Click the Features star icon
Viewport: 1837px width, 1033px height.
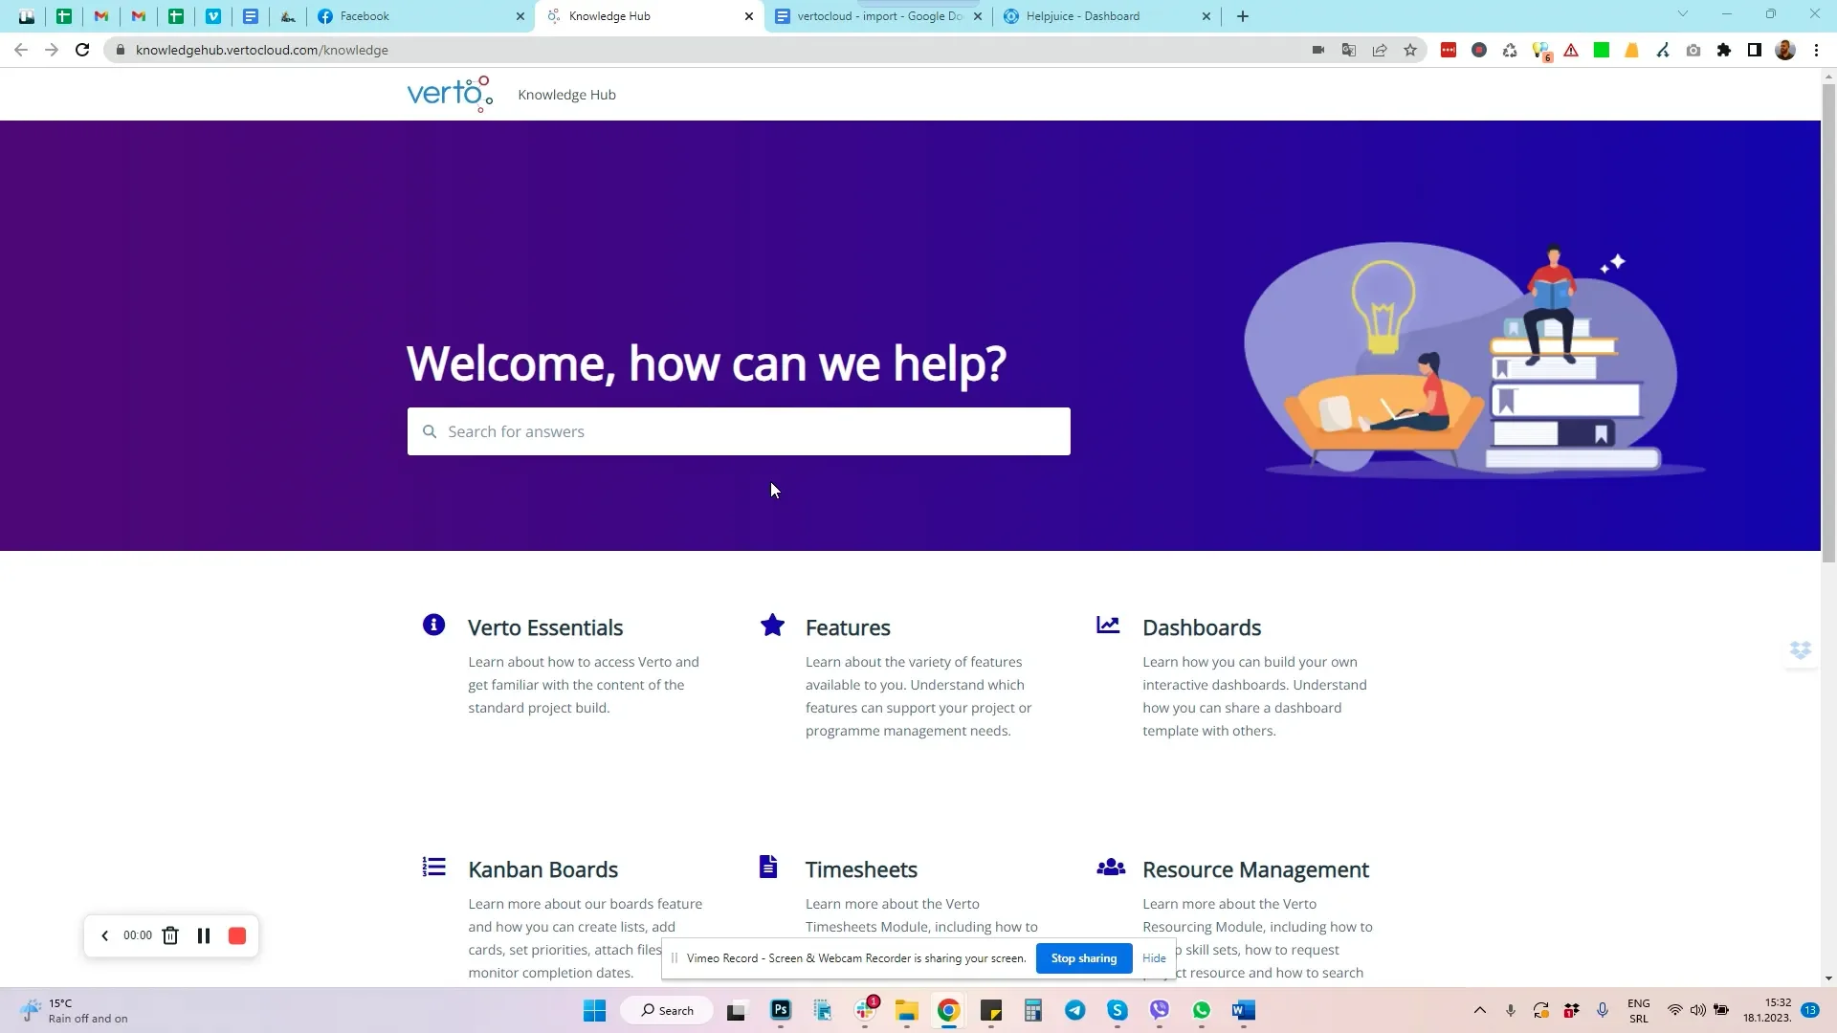click(x=772, y=625)
